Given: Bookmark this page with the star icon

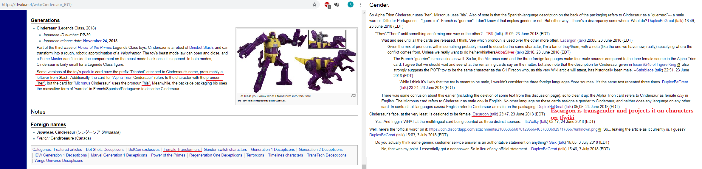Looking at the screenshot, I should point(314,4).
